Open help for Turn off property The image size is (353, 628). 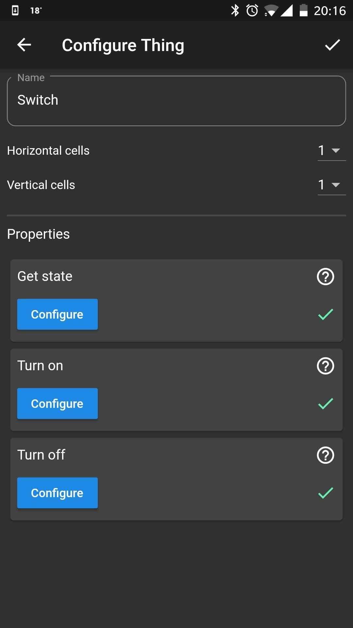(x=326, y=455)
